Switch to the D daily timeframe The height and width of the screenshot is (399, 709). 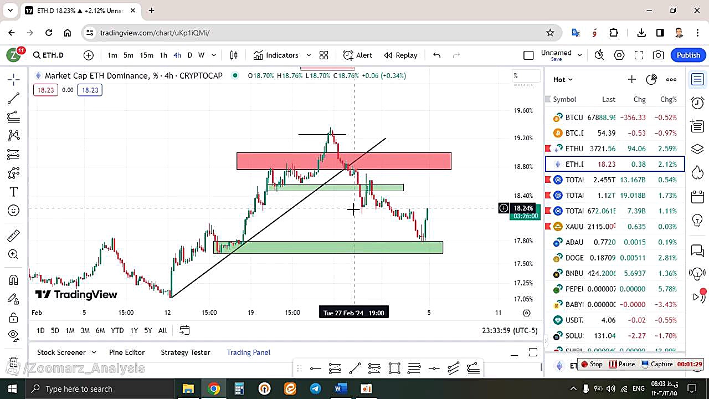click(189, 55)
